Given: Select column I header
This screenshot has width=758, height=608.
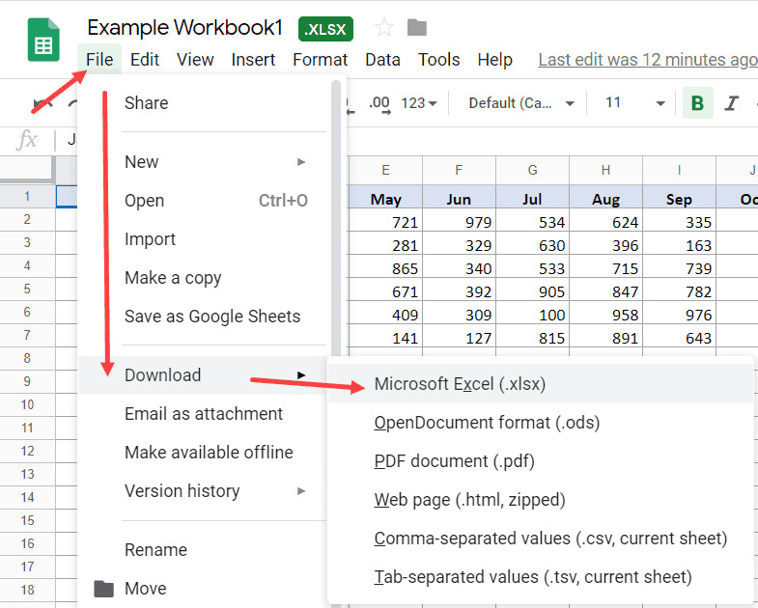Looking at the screenshot, I should click(679, 170).
